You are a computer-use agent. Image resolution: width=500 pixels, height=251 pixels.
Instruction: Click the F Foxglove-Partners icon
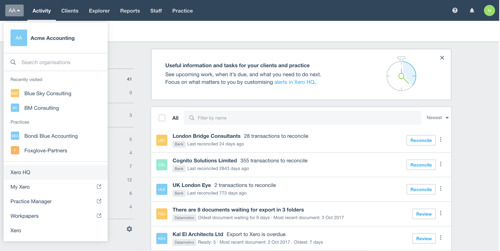(15, 151)
